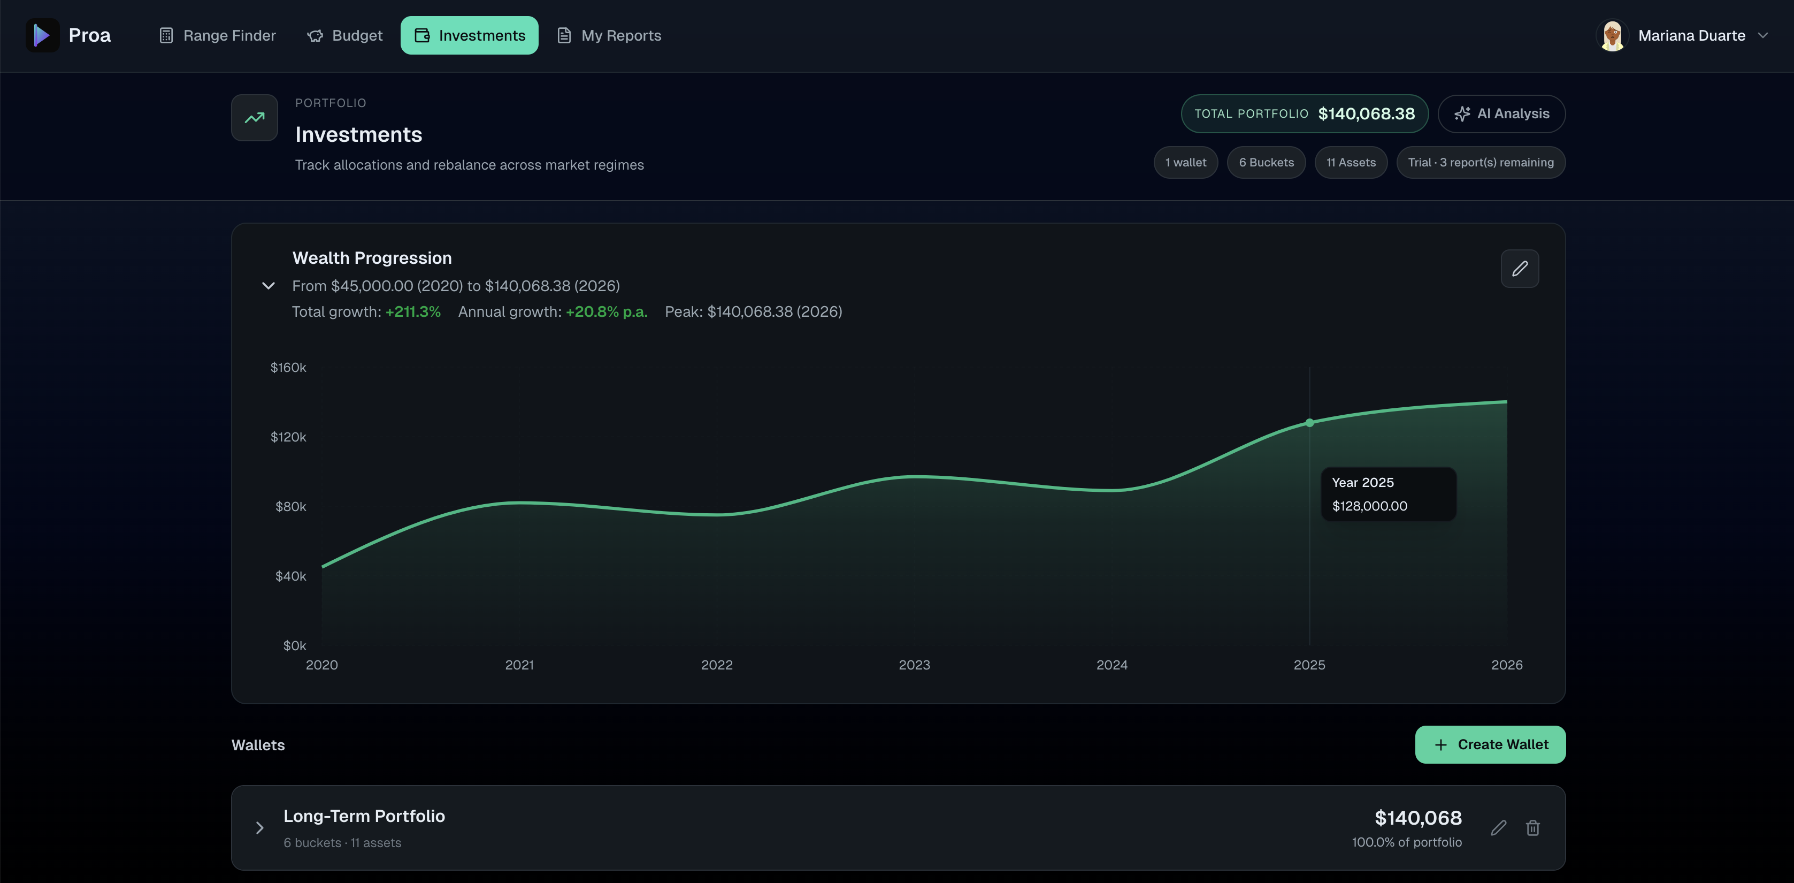
Task: Click the Trial reports remaining badge
Action: [1480, 162]
